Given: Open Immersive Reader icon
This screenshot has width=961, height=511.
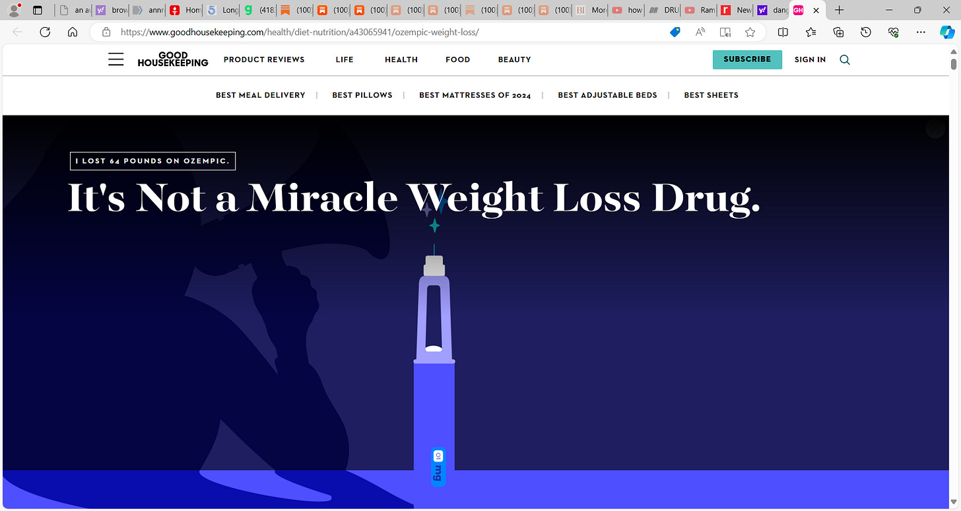Looking at the screenshot, I should (725, 32).
